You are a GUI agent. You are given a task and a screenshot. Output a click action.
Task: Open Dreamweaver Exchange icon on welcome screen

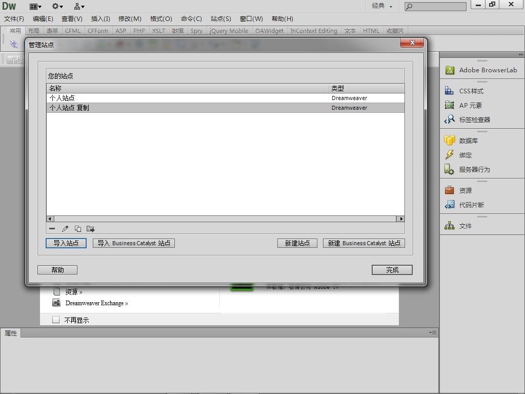56,303
